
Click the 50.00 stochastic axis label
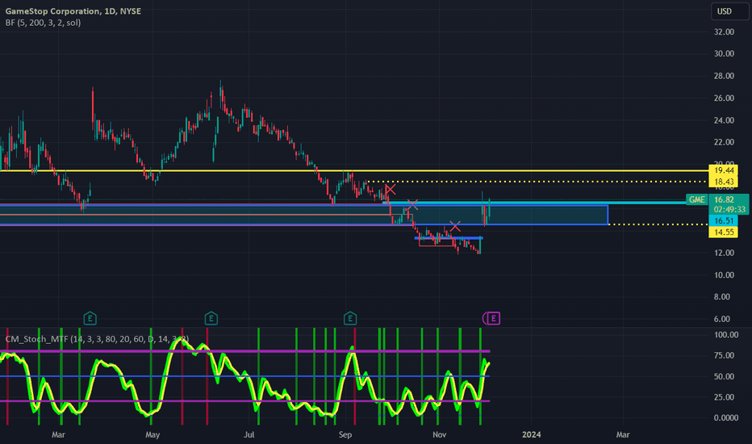725,376
